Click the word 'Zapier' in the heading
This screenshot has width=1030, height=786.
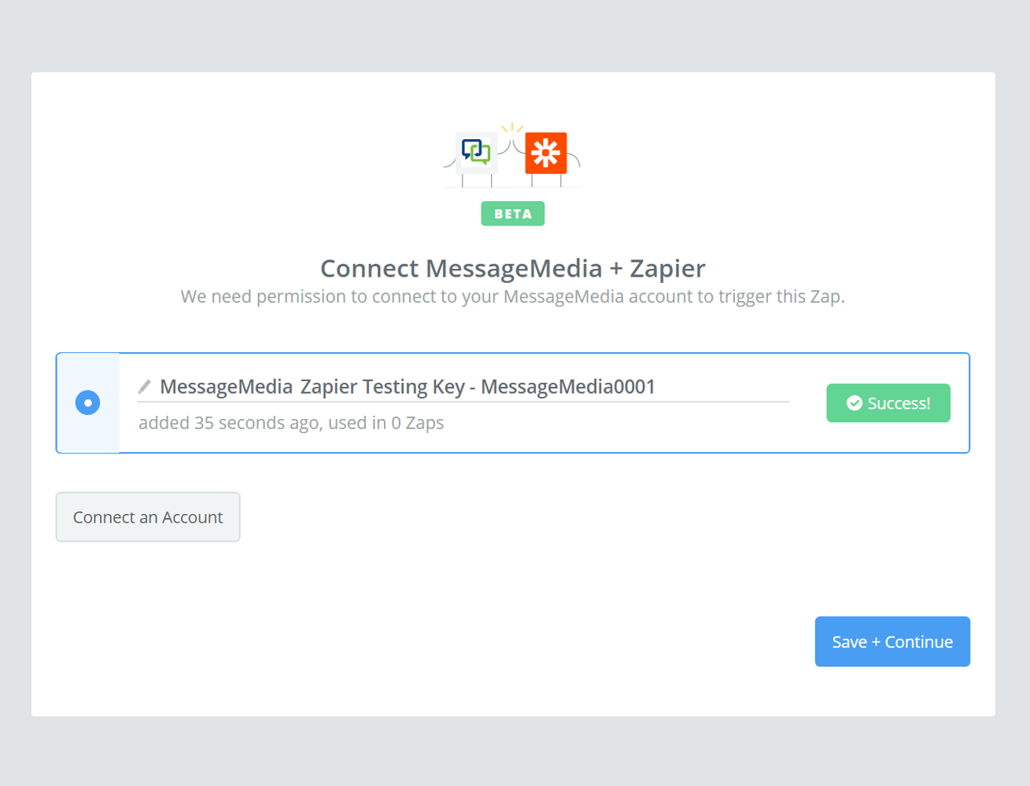click(667, 269)
